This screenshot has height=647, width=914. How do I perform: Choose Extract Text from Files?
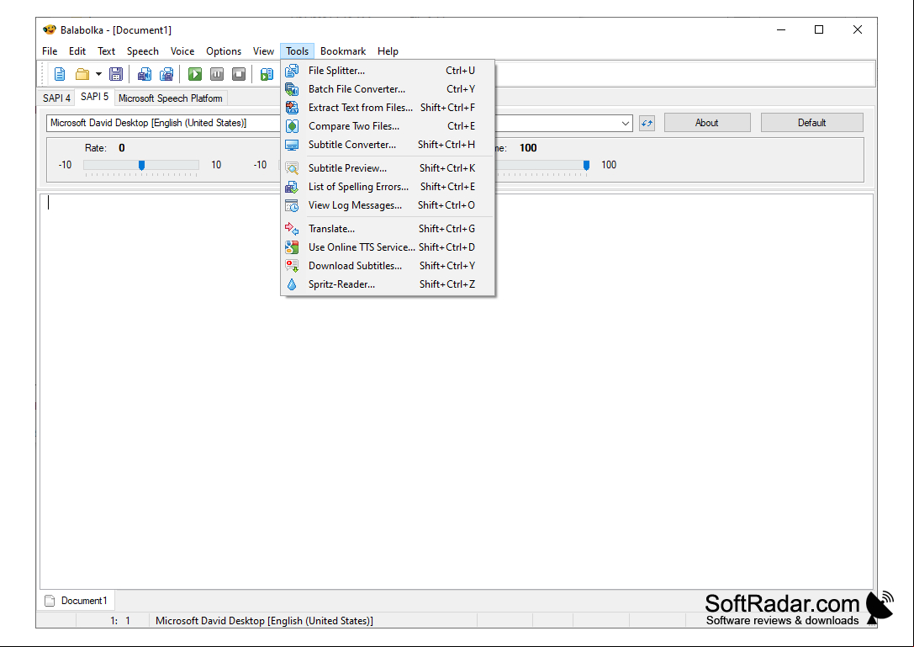[388, 108]
